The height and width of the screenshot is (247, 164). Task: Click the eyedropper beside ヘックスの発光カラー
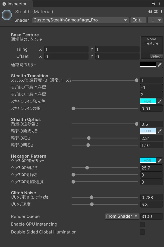click(x=160, y=160)
